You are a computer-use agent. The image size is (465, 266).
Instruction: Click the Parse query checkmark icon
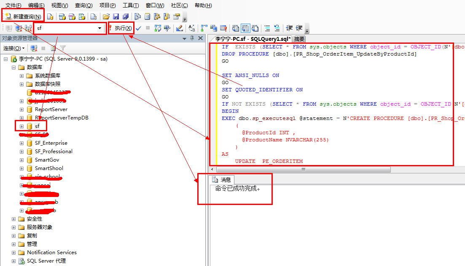[x=138, y=28]
